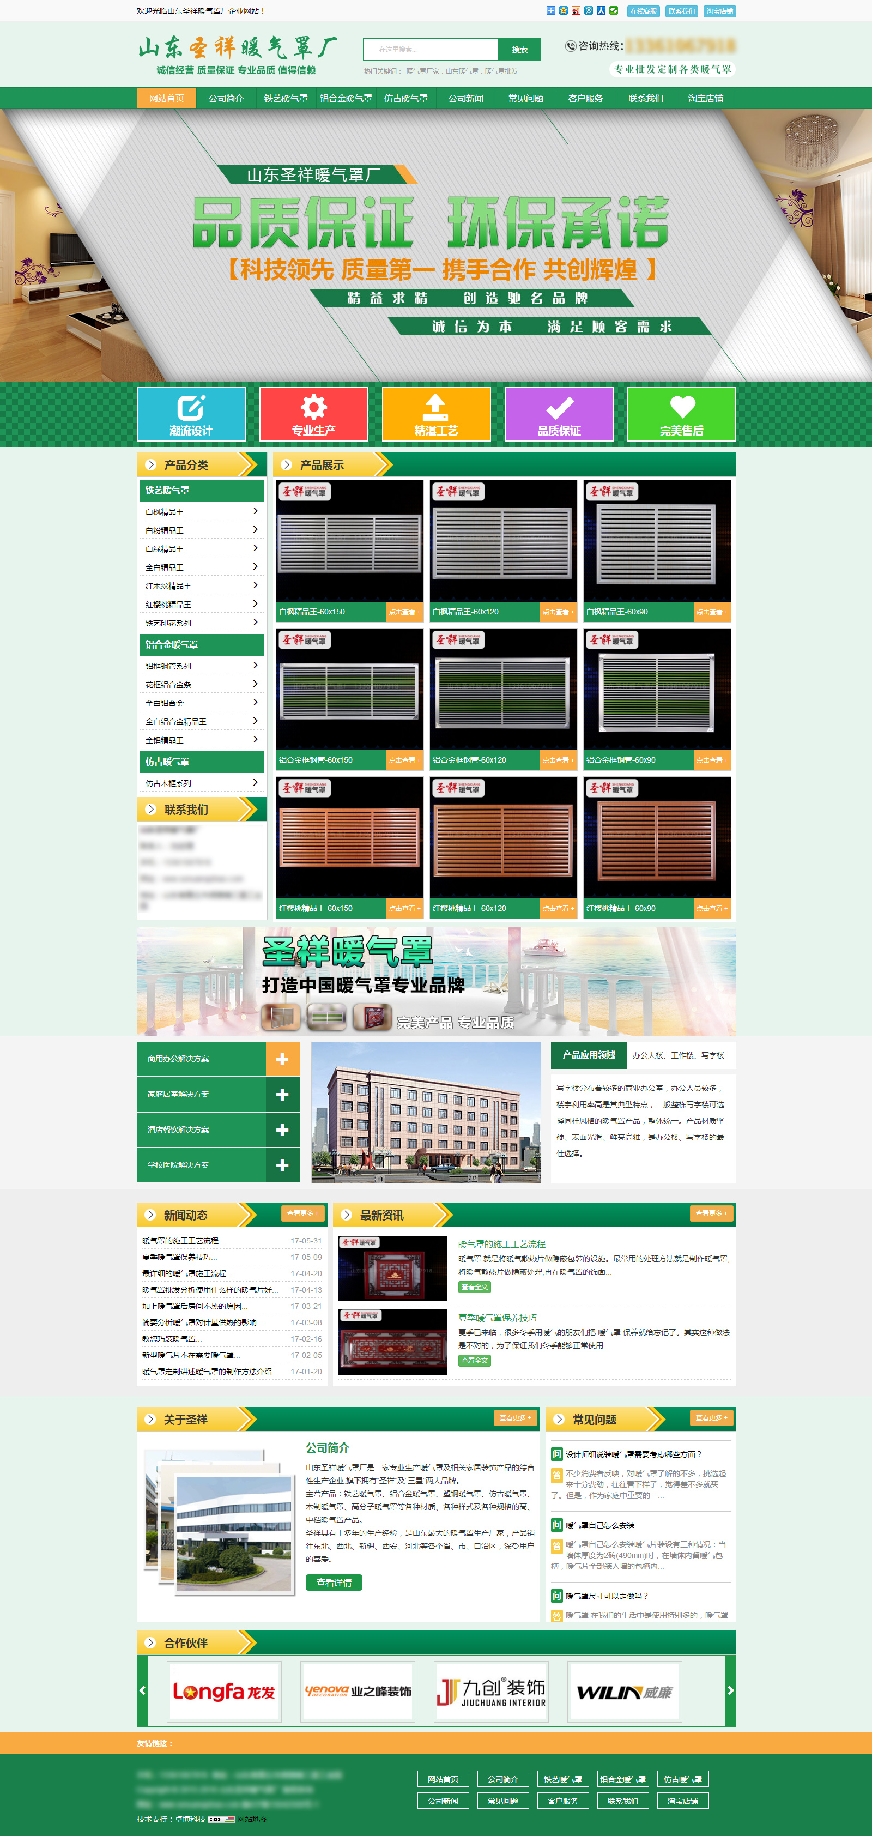Expand 白枫精品王 category chevron
Image resolution: width=872 pixels, height=1836 pixels.
coord(255,511)
